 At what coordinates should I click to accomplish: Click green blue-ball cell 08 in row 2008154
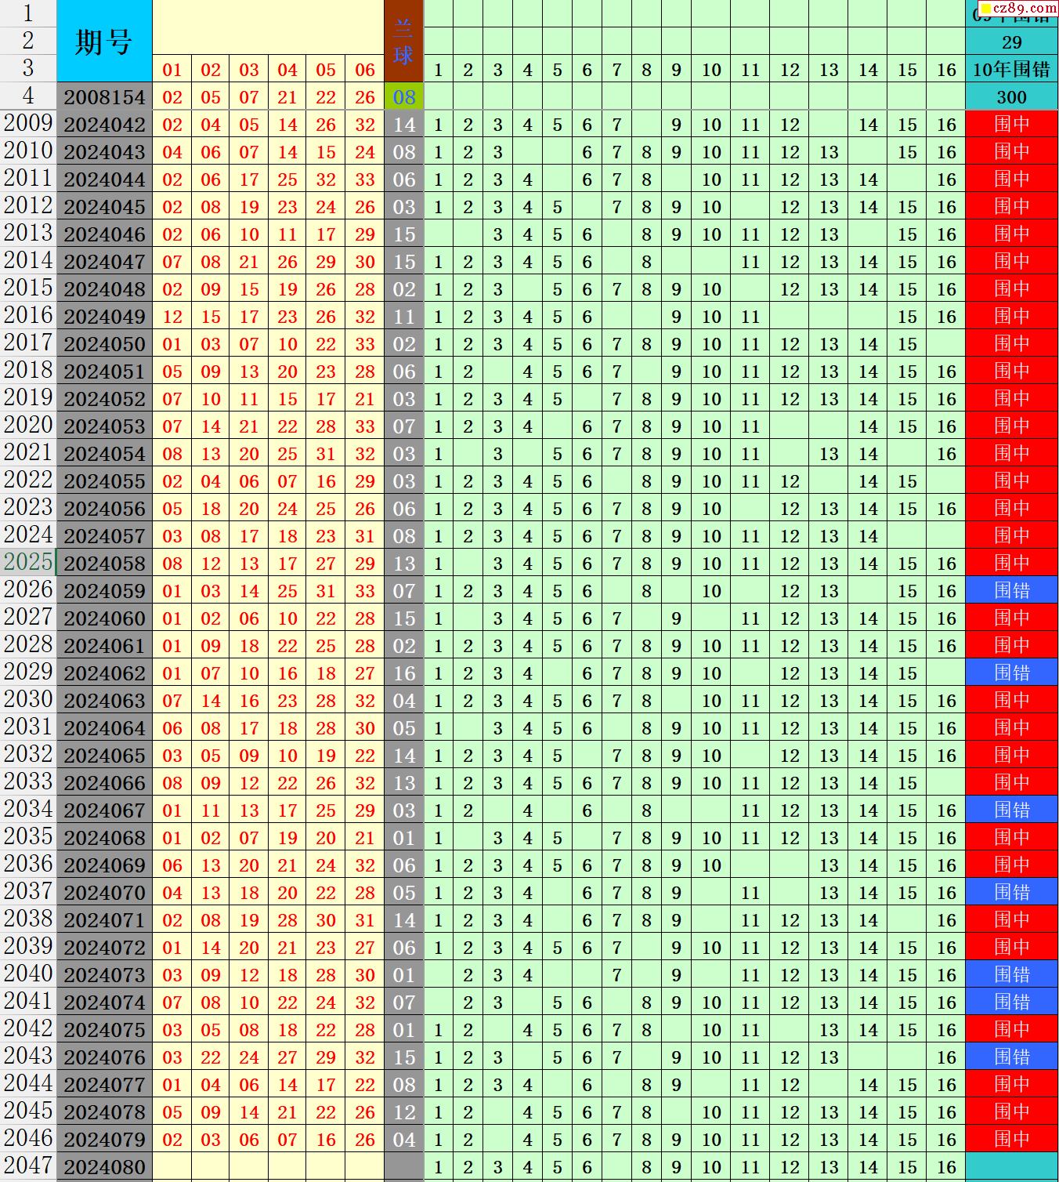pos(403,96)
